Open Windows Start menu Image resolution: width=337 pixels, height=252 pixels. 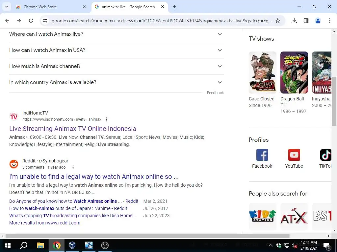[8, 245]
